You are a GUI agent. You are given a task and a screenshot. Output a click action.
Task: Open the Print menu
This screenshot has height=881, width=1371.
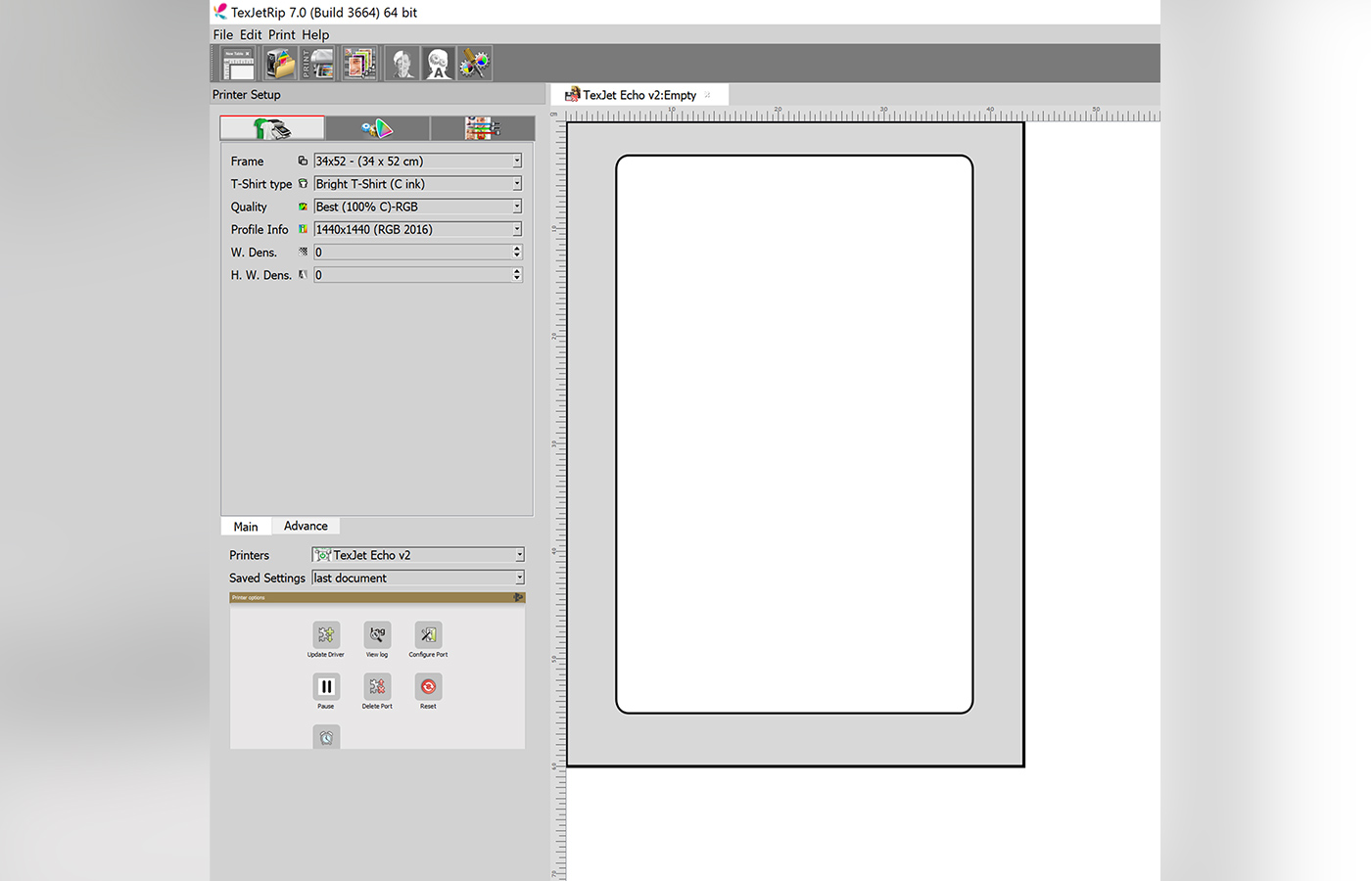click(x=281, y=35)
